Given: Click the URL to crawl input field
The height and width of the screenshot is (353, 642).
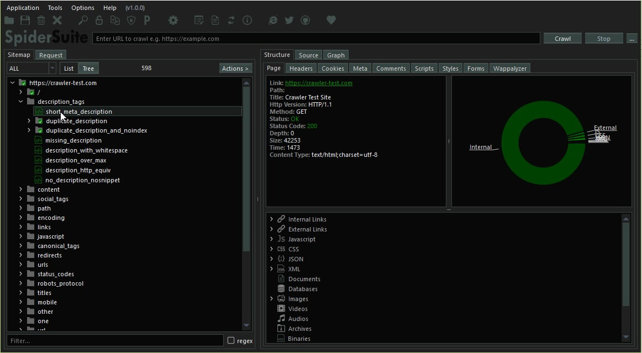Looking at the screenshot, I should (x=316, y=39).
